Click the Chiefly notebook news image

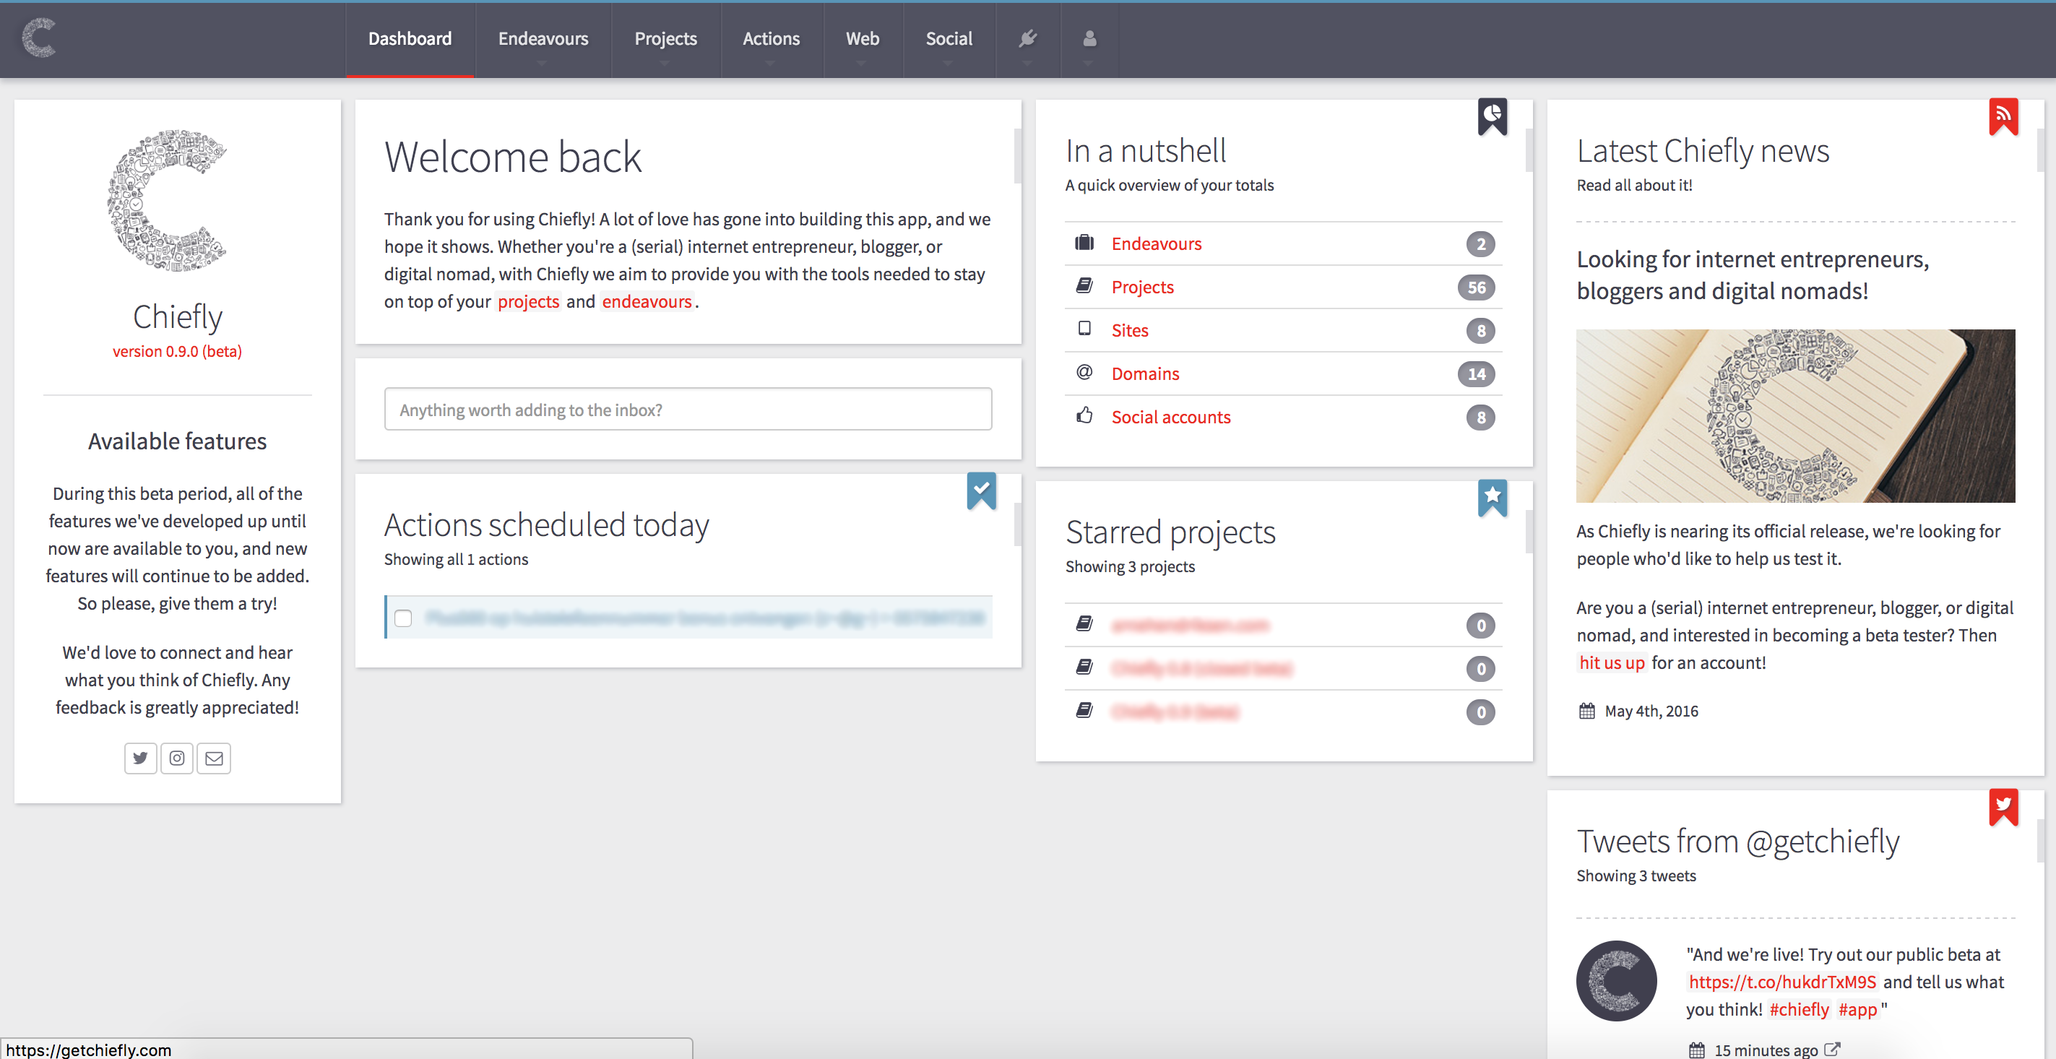click(x=1795, y=415)
